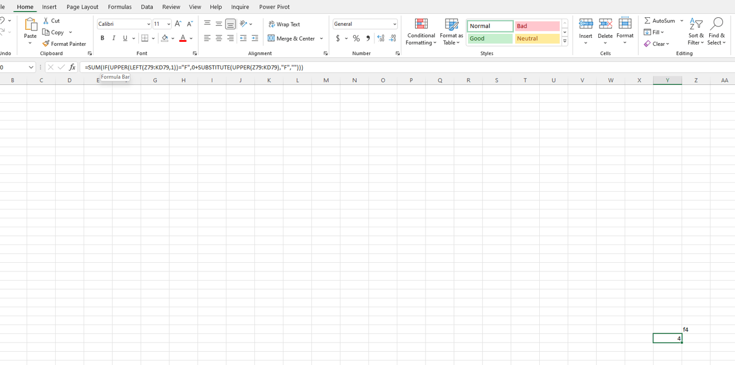Switch to the Review tab
The width and height of the screenshot is (735, 365).
click(171, 7)
